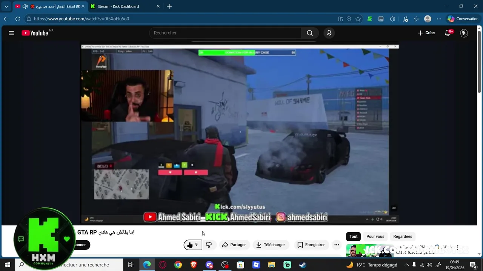Open Microsoft Edge from the taskbar

pos(147,265)
